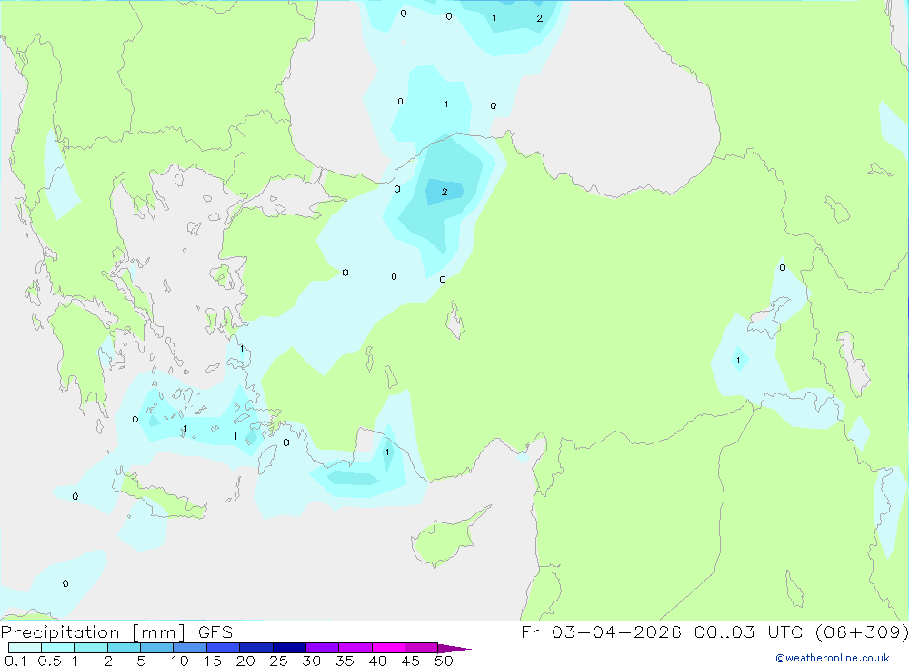Click the '35' legend scale label
909x666 pixels.
345,661
